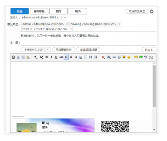Click the paste-as-text clipboard icon
The width and height of the screenshot is (167, 141).
click(13, 57)
